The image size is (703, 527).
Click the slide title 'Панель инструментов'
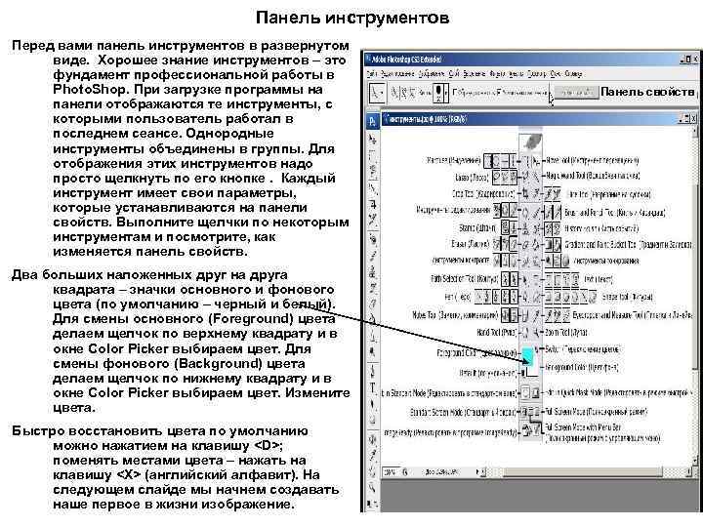352,18
